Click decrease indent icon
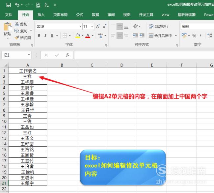 (x=135, y=36)
